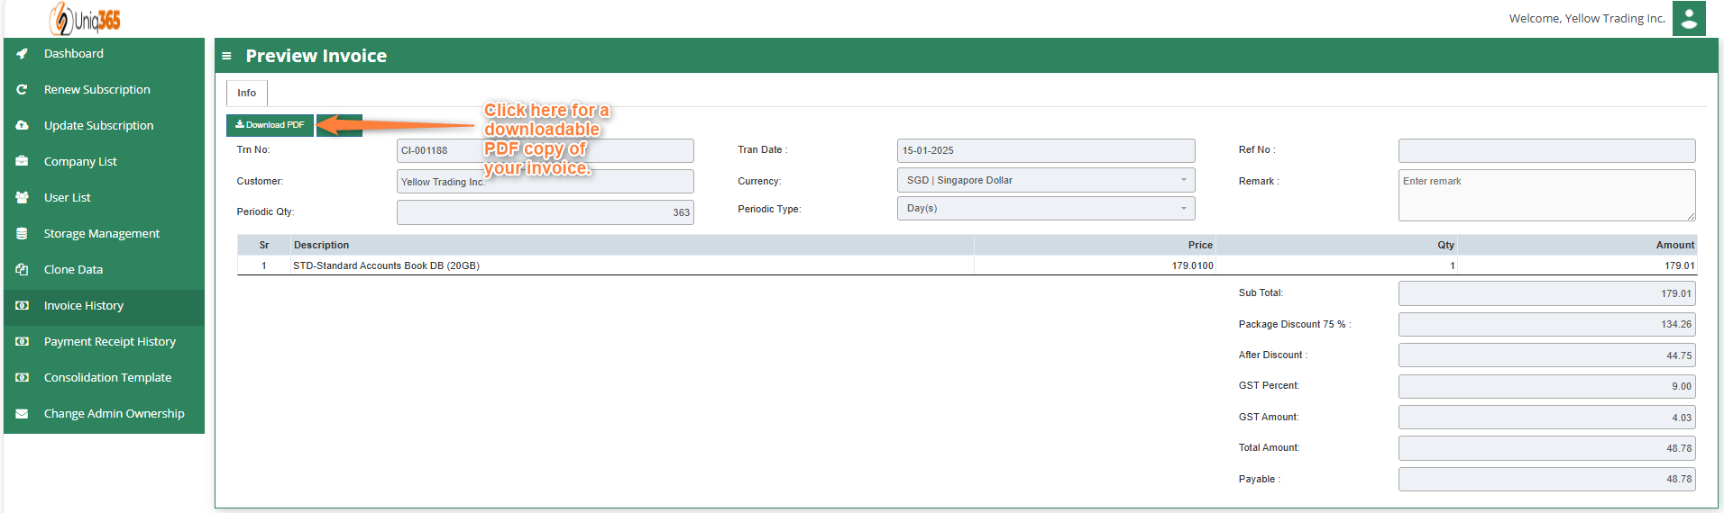Click into the Remark text area
This screenshot has width=1724, height=513.
[1545, 195]
